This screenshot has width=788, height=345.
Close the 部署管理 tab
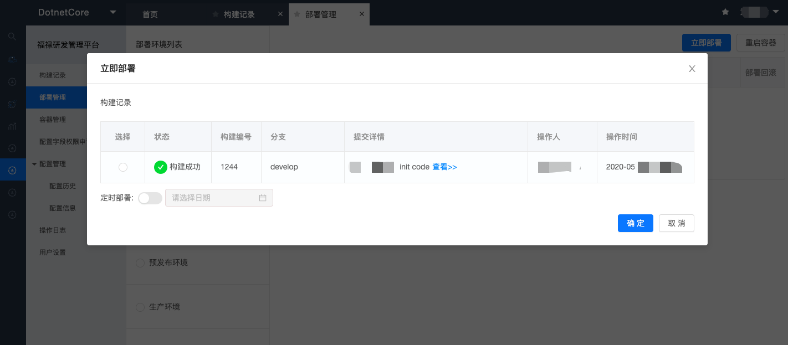[362, 14]
